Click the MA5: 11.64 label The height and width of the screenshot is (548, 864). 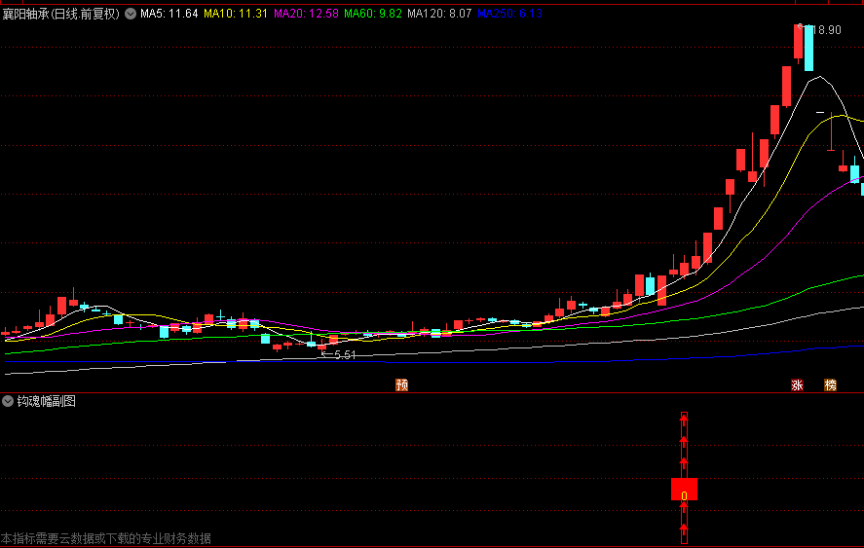[x=169, y=14]
